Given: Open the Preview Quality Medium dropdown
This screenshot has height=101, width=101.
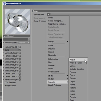Looking at the screenshot, I should point(24,43).
